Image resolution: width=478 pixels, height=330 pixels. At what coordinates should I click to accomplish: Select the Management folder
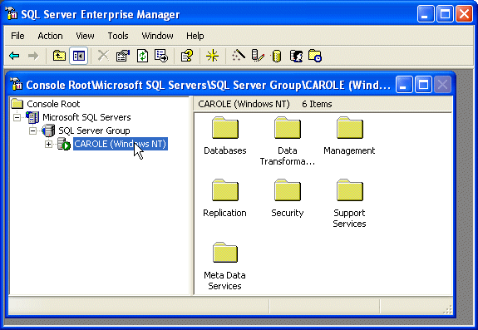pos(349,135)
